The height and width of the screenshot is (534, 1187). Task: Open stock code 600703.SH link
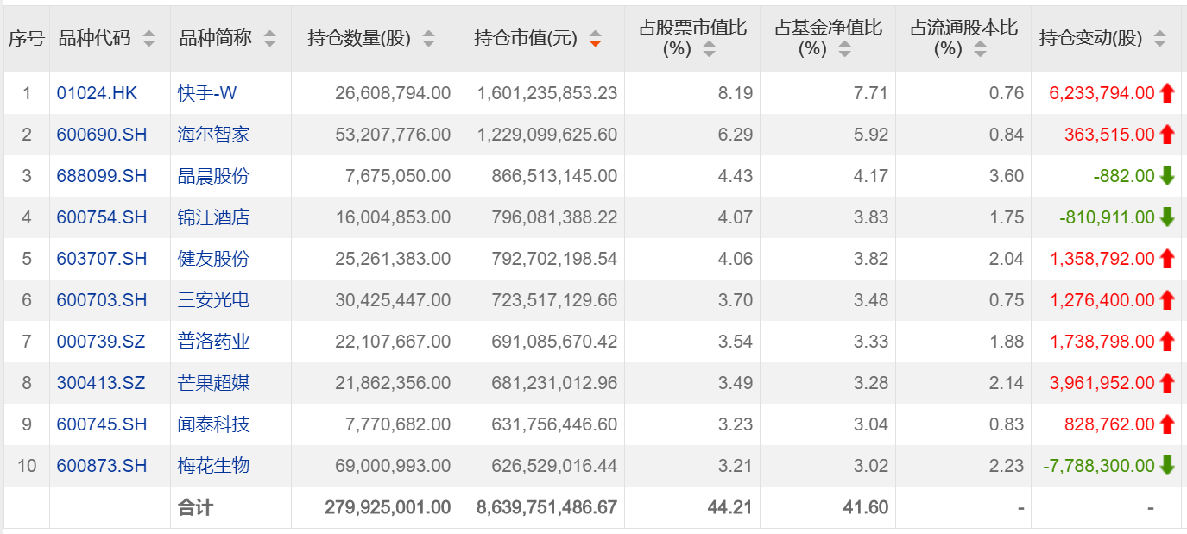(x=102, y=300)
